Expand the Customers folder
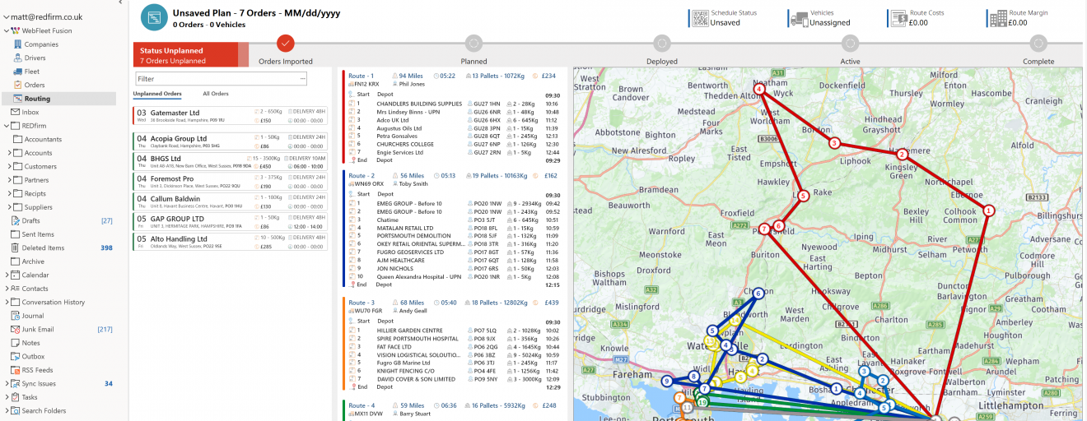 pyautogui.click(x=8, y=167)
